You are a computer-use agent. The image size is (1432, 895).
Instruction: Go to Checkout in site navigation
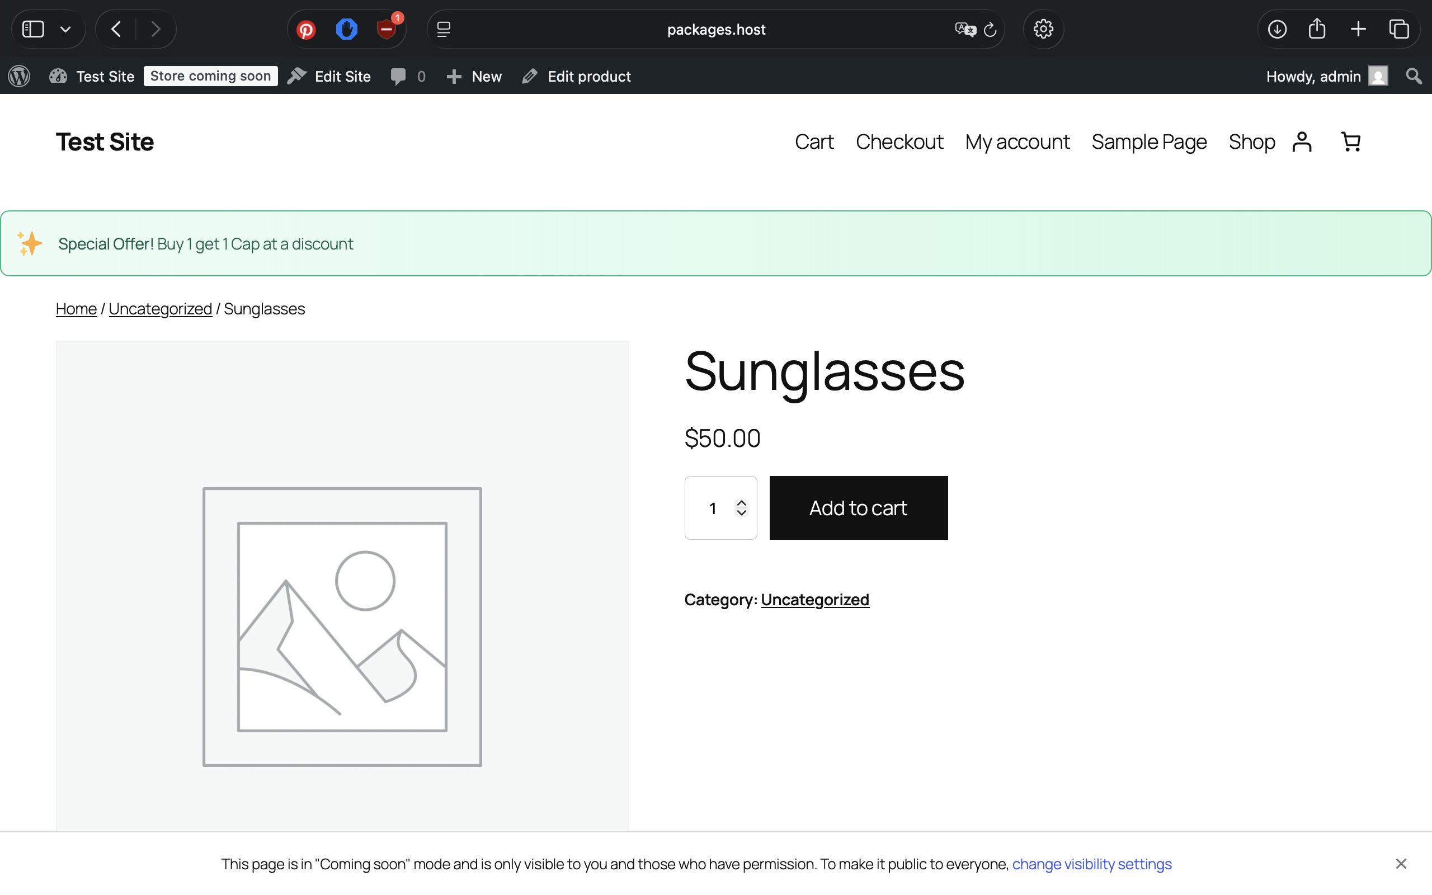[899, 142]
